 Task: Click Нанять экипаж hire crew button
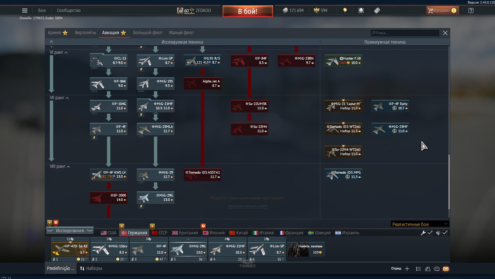click(x=306, y=249)
